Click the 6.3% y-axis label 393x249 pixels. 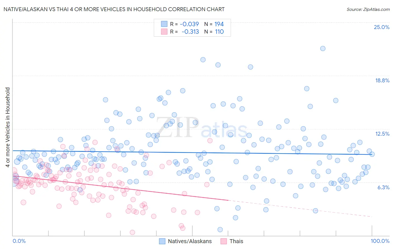[383, 187]
